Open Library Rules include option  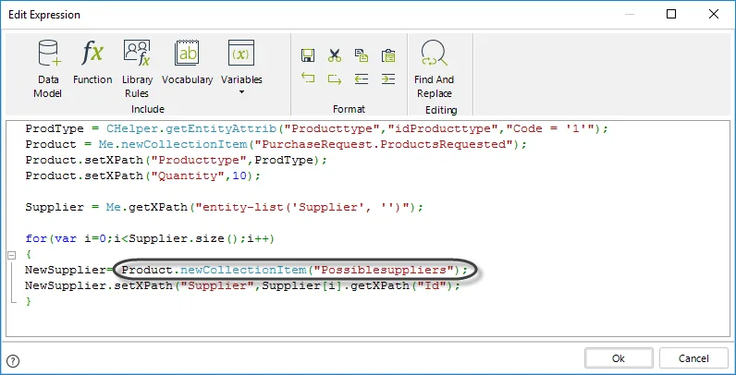click(137, 68)
